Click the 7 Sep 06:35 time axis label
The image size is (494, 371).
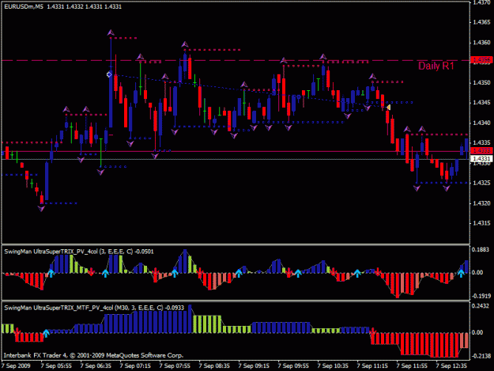(96, 366)
